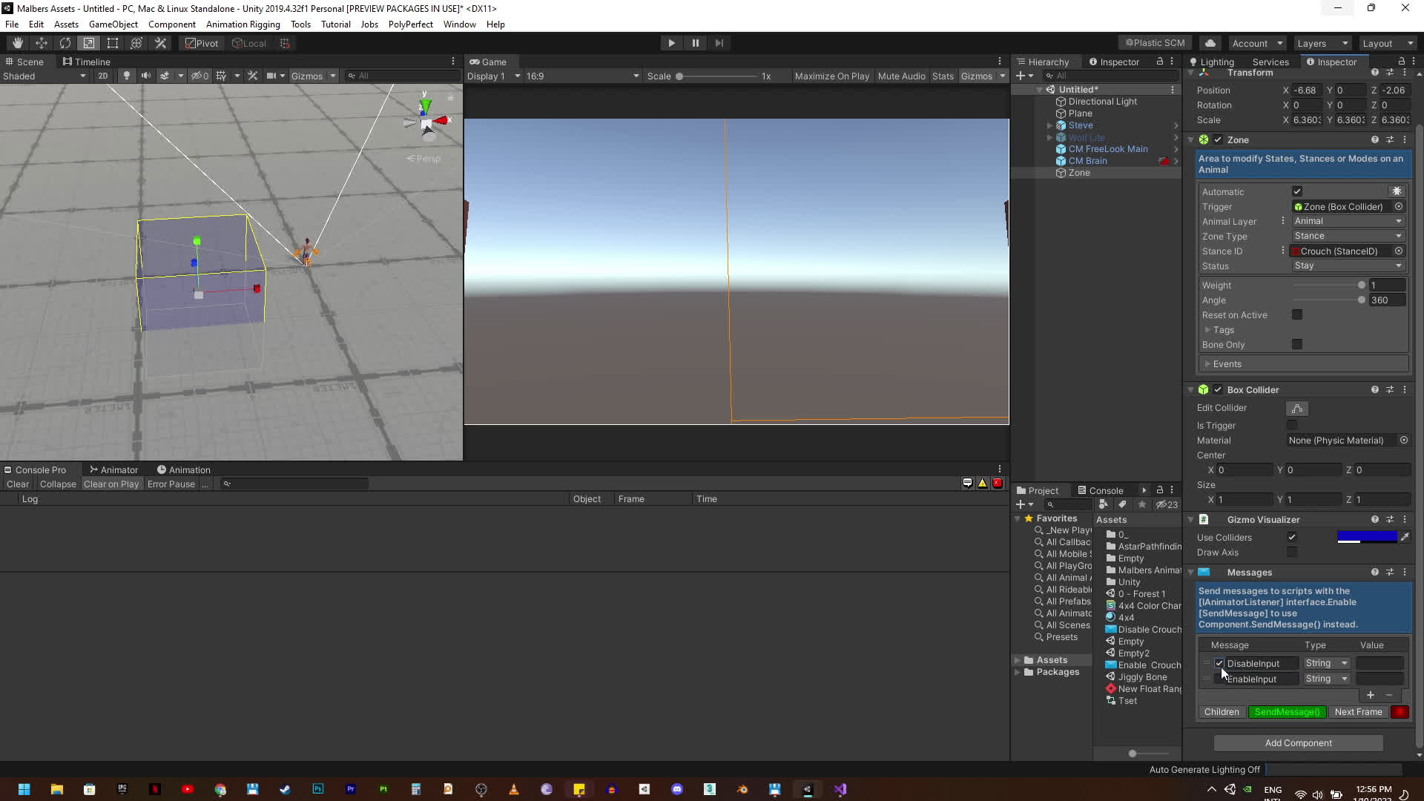The width and height of the screenshot is (1424, 801).
Task: Switch to the Animator tab
Action: [113, 469]
